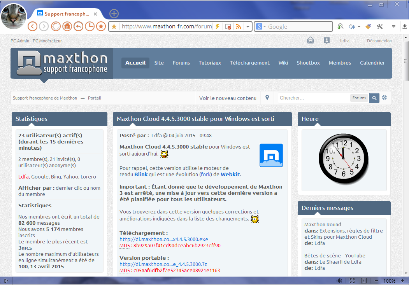Open the 4.4.5.3000.exe download link
Viewport: 409px width, 285px height.
pos(164,240)
